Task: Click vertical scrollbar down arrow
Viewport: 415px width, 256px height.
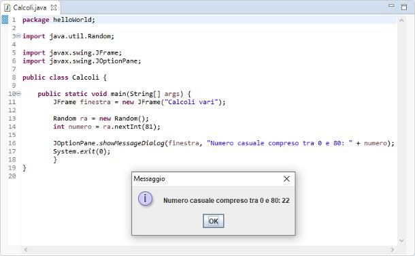Action: click(401, 240)
